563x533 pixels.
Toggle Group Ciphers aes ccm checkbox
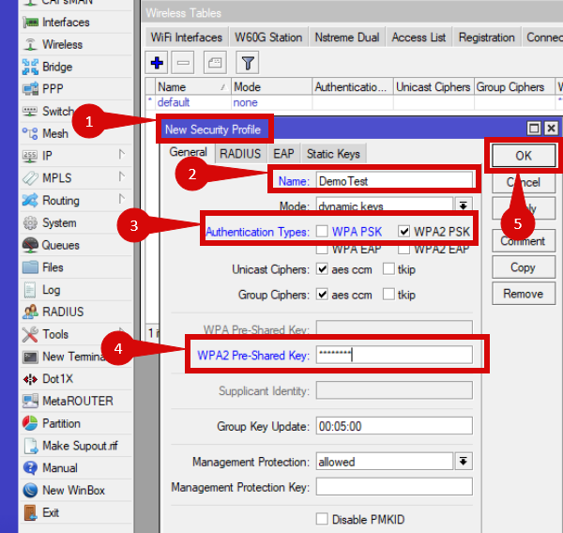(322, 295)
